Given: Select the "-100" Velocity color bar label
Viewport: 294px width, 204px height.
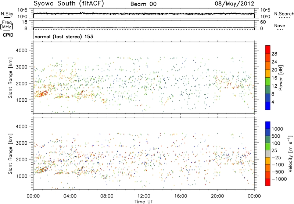Looking at the screenshot, I should point(278,165).
